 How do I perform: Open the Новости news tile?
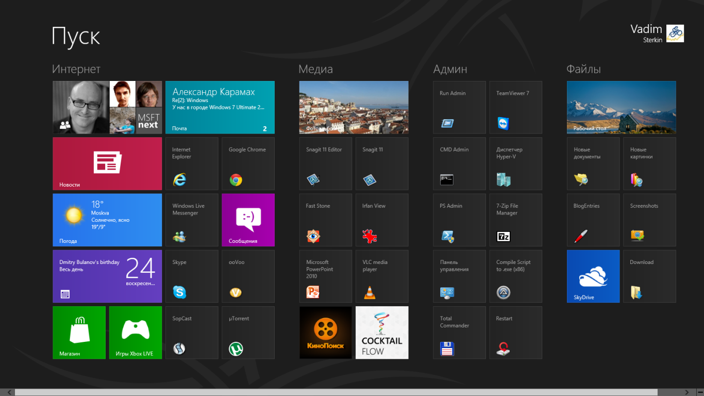pyautogui.click(x=107, y=163)
